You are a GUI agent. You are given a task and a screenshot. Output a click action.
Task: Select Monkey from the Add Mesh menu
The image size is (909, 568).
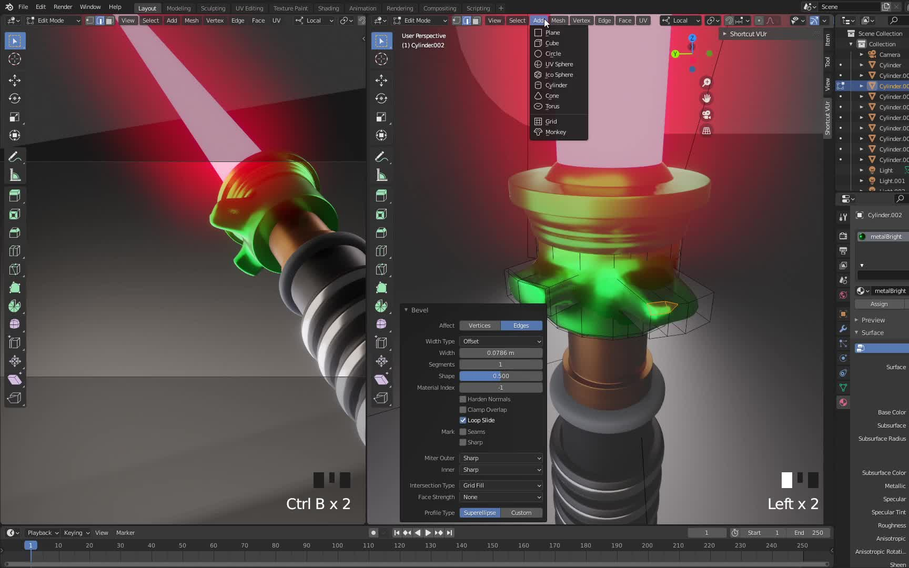click(x=555, y=132)
